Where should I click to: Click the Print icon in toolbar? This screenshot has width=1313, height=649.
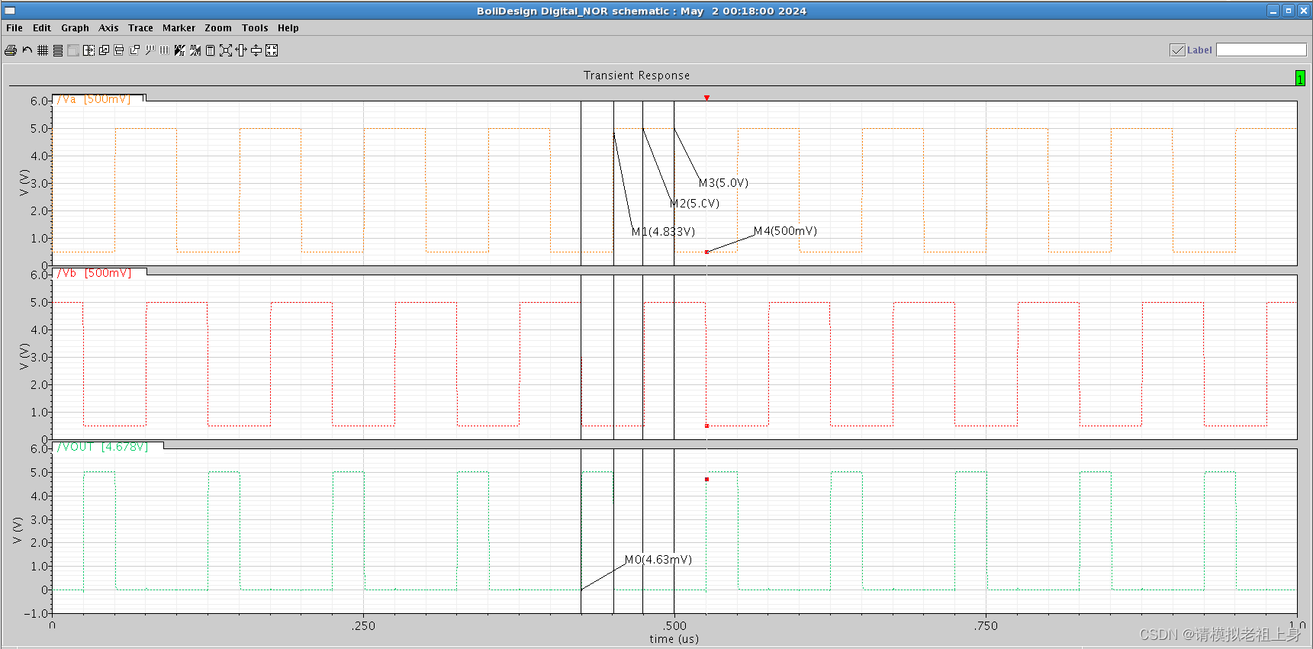click(11, 50)
